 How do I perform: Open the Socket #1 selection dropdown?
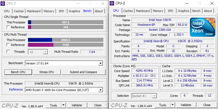[x=154, y=96]
